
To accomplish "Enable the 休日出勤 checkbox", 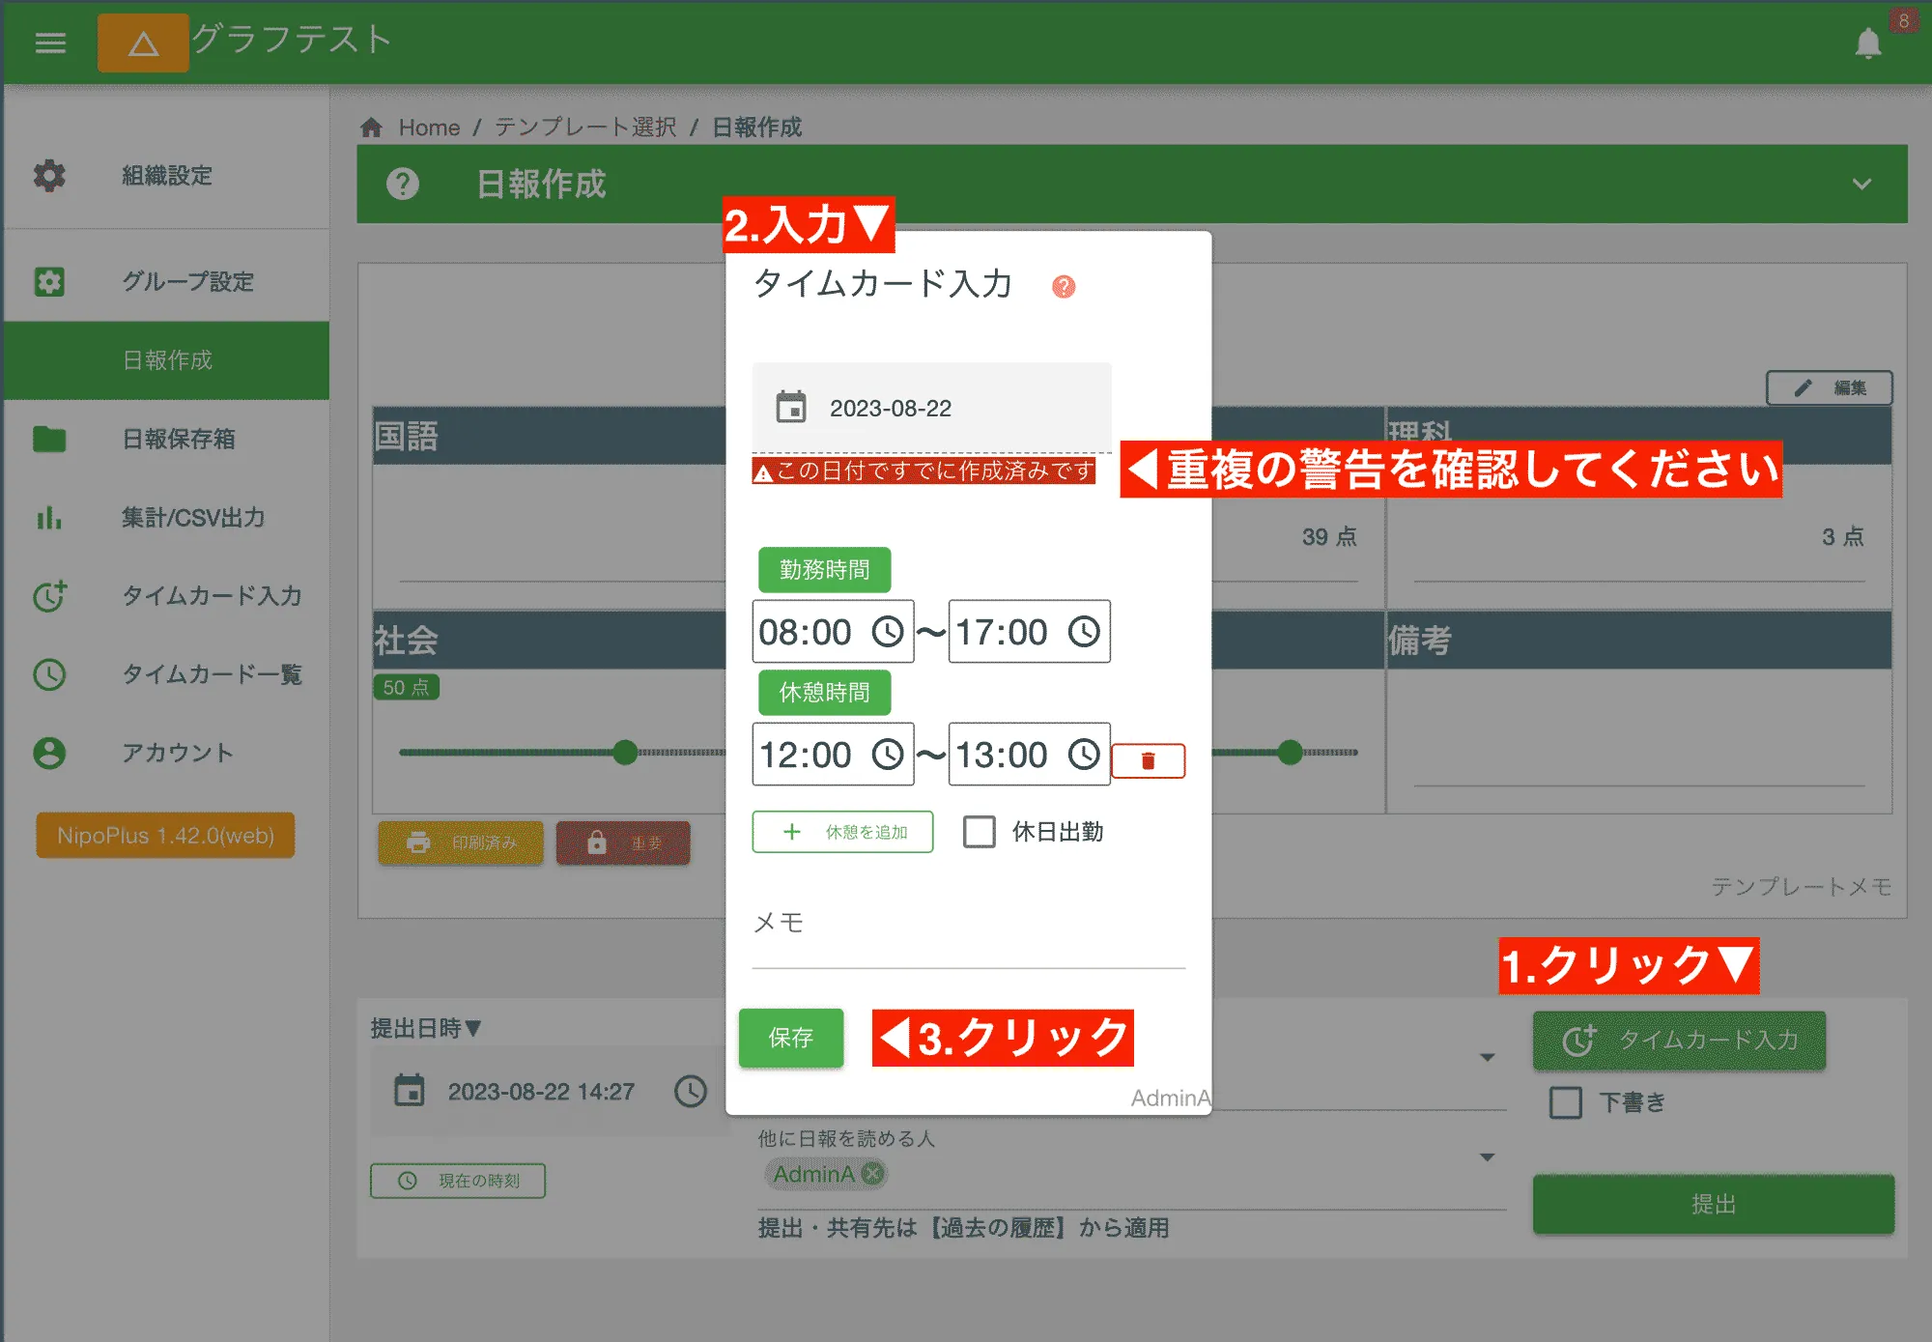I will pyautogui.click(x=980, y=832).
